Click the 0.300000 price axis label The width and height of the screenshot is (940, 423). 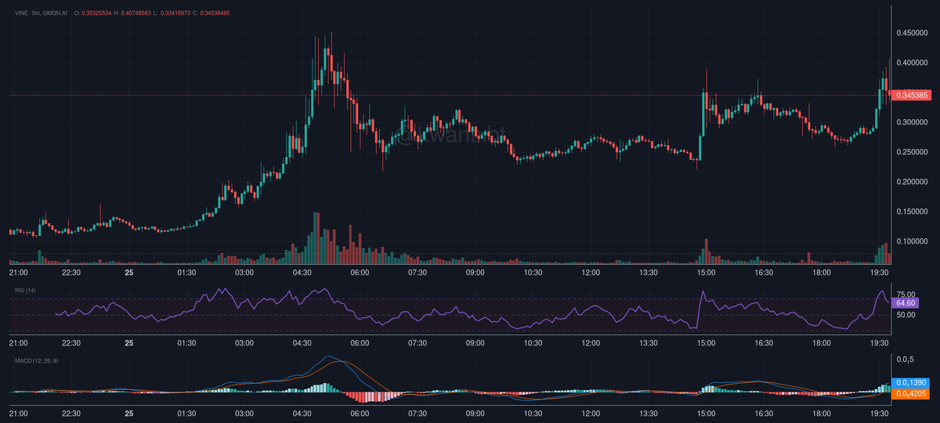point(913,122)
